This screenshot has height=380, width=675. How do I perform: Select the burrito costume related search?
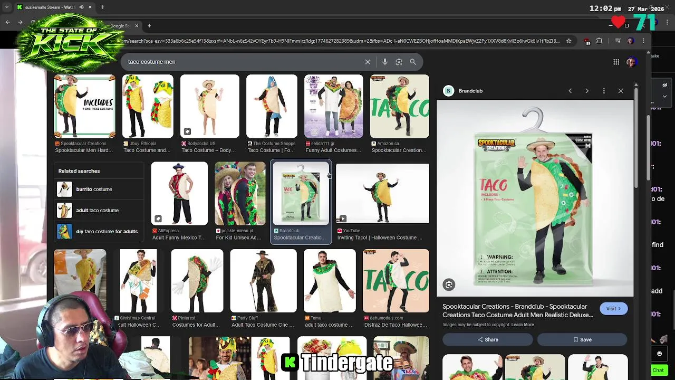pyautogui.click(x=99, y=189)
